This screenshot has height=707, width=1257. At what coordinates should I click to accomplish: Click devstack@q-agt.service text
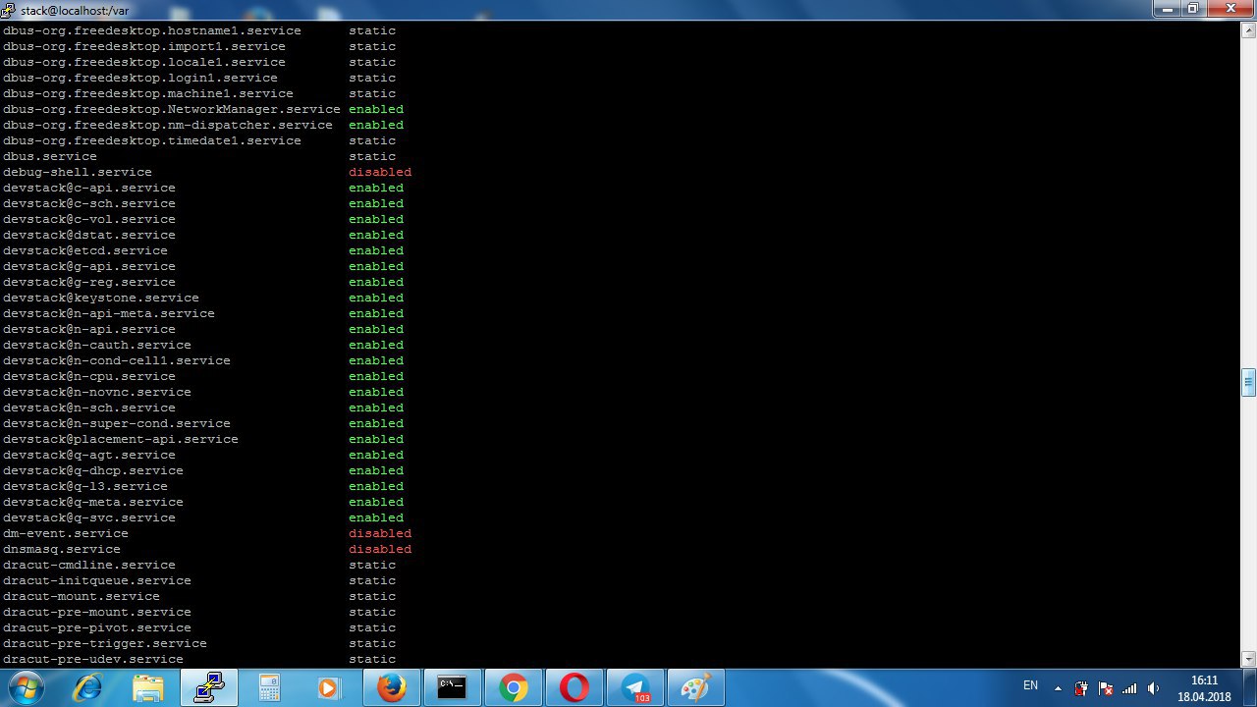(x=89, y=455)
